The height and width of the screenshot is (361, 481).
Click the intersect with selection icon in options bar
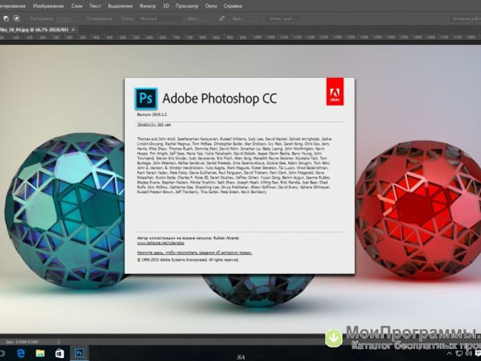click(x=17, y=19)
